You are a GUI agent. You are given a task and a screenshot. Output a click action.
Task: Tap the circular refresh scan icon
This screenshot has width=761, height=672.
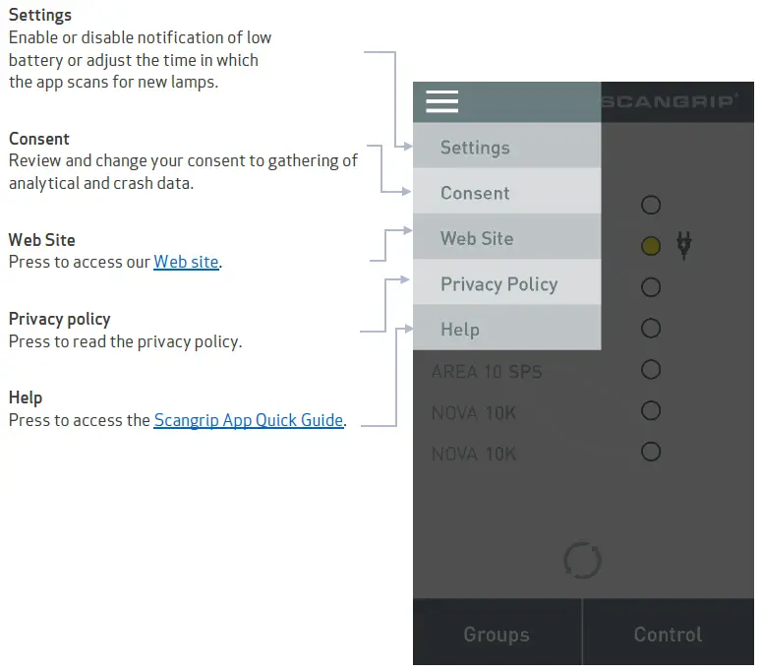(582, 560)
